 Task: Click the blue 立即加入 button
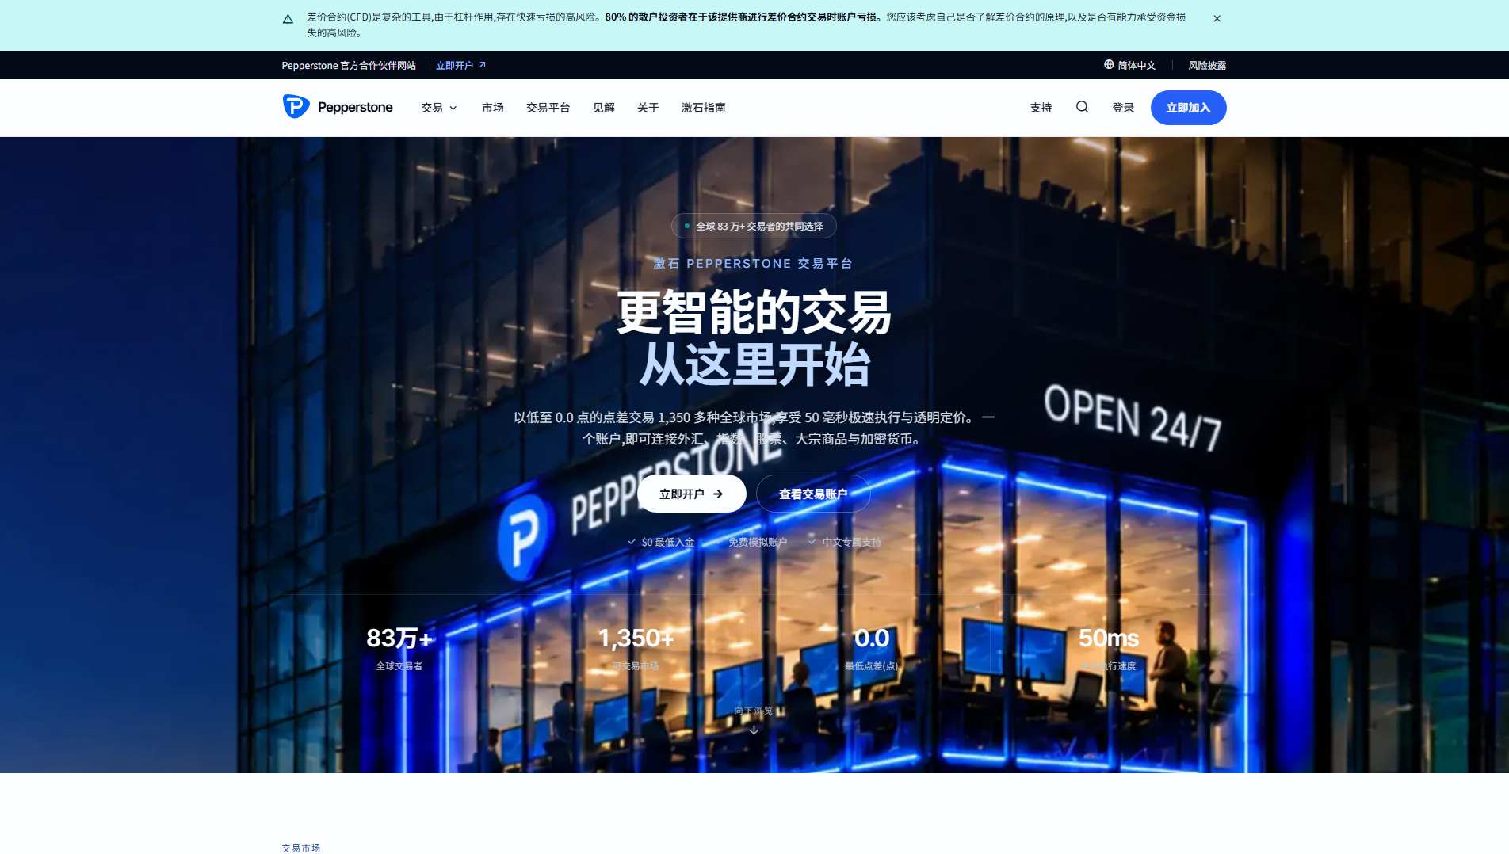(1188, 108)
